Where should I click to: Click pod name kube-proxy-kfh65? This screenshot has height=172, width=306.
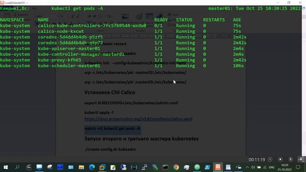pos(59,60)
